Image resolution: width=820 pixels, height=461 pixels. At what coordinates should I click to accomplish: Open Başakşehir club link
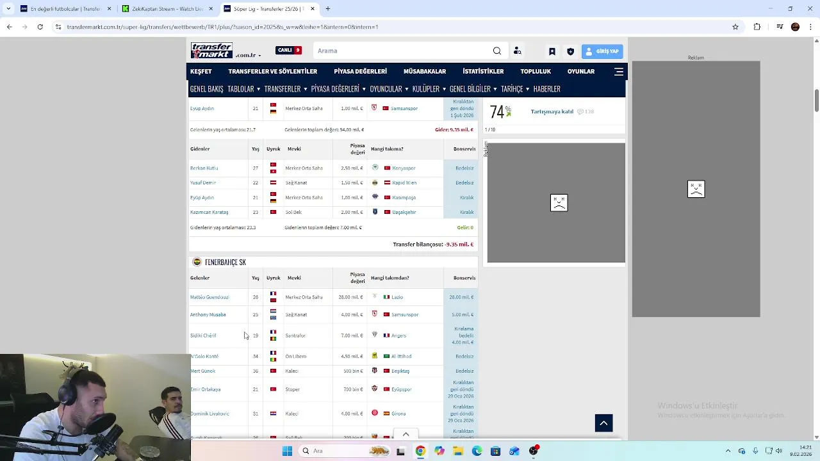click(x=404, y=212)
